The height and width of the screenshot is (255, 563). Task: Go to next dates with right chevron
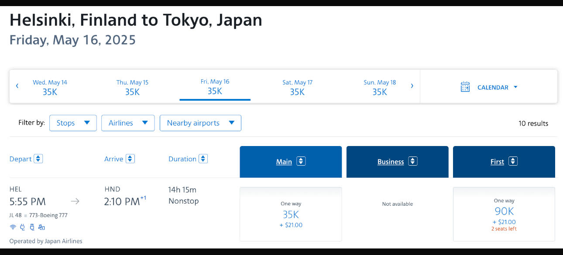[412, 86]
